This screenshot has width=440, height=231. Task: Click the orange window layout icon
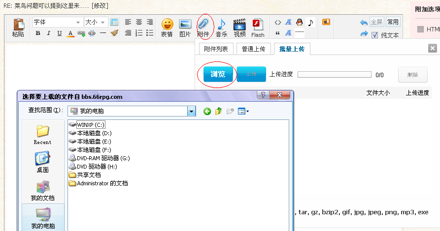326,22
